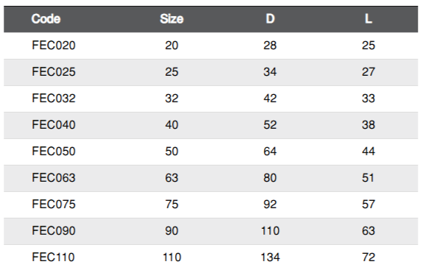Image resolution: width=423 pixels, height=270 pixels.
Task: Select product code FEC020
Action: click(54, 46)
